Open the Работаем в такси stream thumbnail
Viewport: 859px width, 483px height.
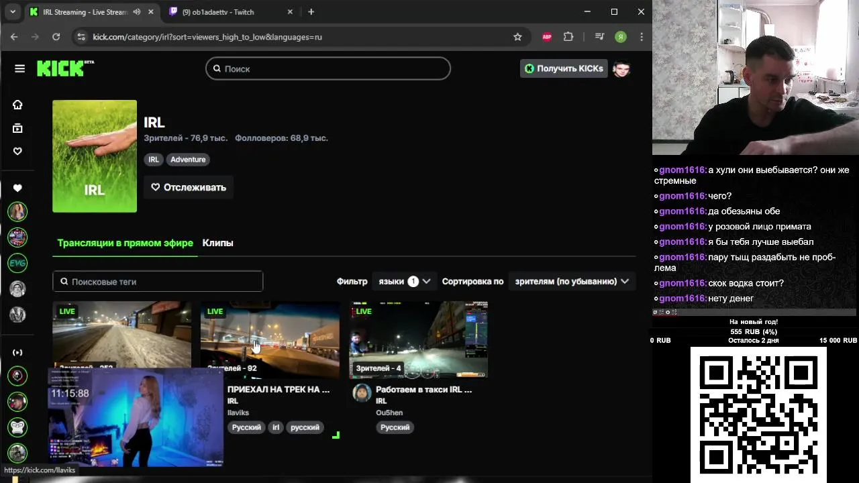(x=418, y=339)
